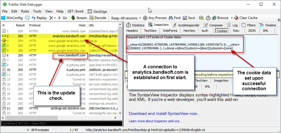
Task: Click the 1 / 43 session count in status bar
Action: (74, 130)
